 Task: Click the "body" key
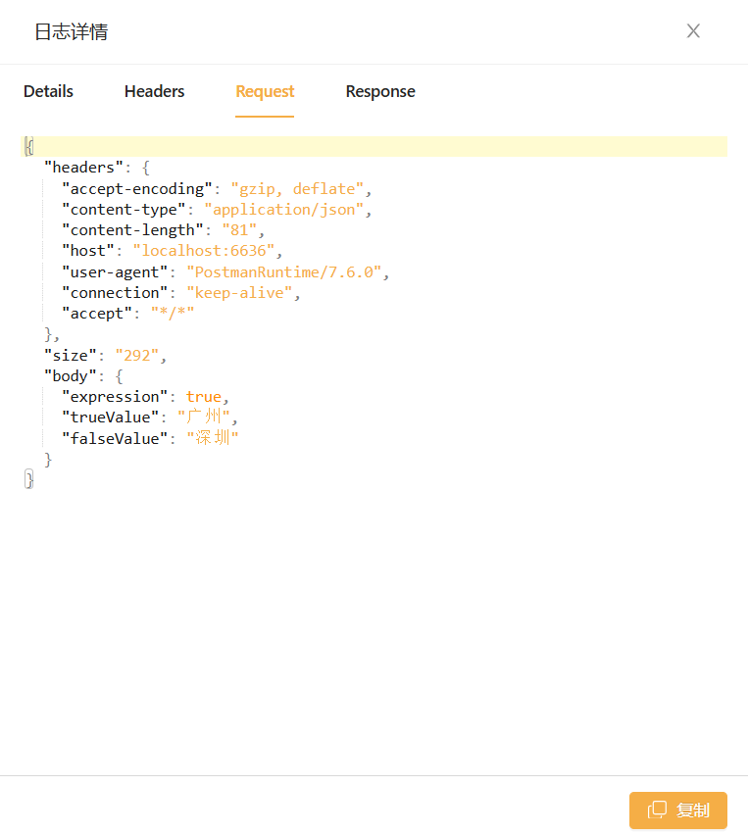tap(71, 376)
